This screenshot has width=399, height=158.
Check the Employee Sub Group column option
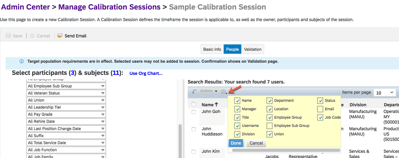click(x=269, y=126)
